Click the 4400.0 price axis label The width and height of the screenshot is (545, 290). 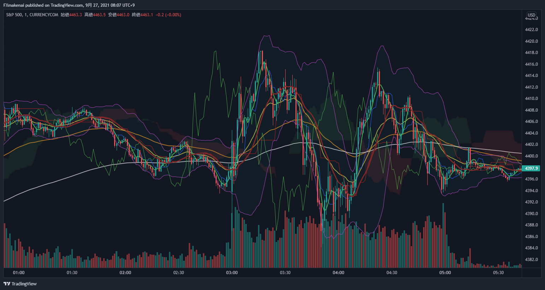(531, 156)
